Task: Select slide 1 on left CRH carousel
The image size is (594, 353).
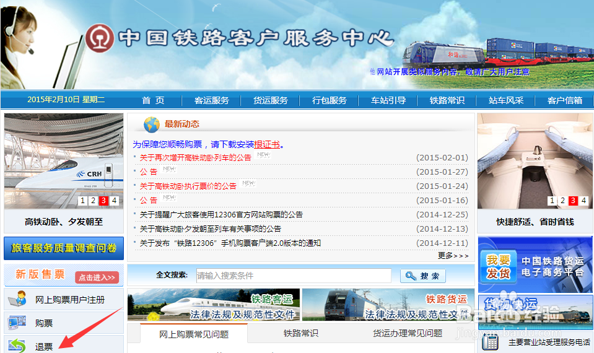Action: click(x=82, y=201)
